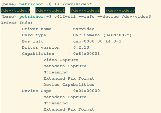Click the usb-0000:00:14.0-3 bus info value
The image size is (161, 113).
point(97,41)
